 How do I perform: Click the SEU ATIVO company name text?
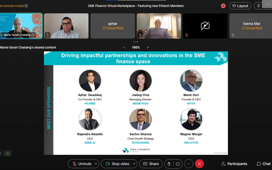(x=191, y=143)
